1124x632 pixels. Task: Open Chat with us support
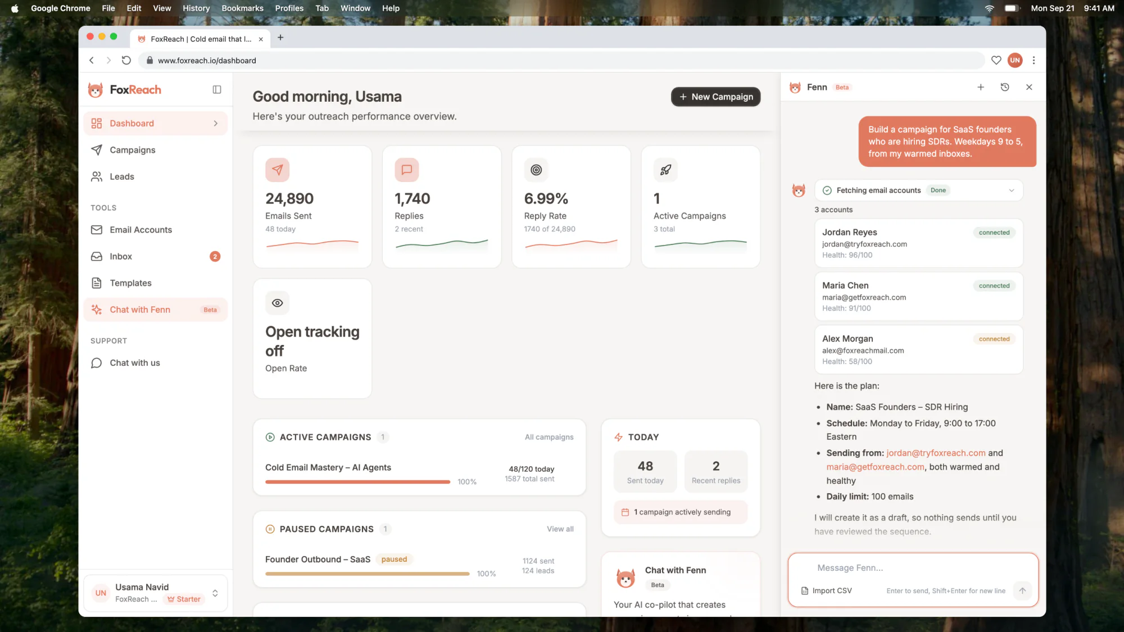[x=156, y=363]
